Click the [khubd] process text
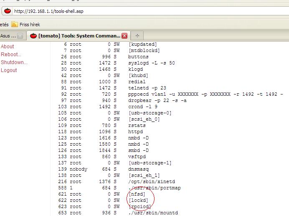The height and width of the screenshot is (216, 289). pyautogui.click(x=138, y=75)
